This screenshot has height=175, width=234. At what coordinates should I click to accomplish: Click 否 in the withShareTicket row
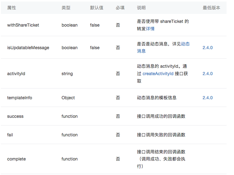click(x=118, y=25)
